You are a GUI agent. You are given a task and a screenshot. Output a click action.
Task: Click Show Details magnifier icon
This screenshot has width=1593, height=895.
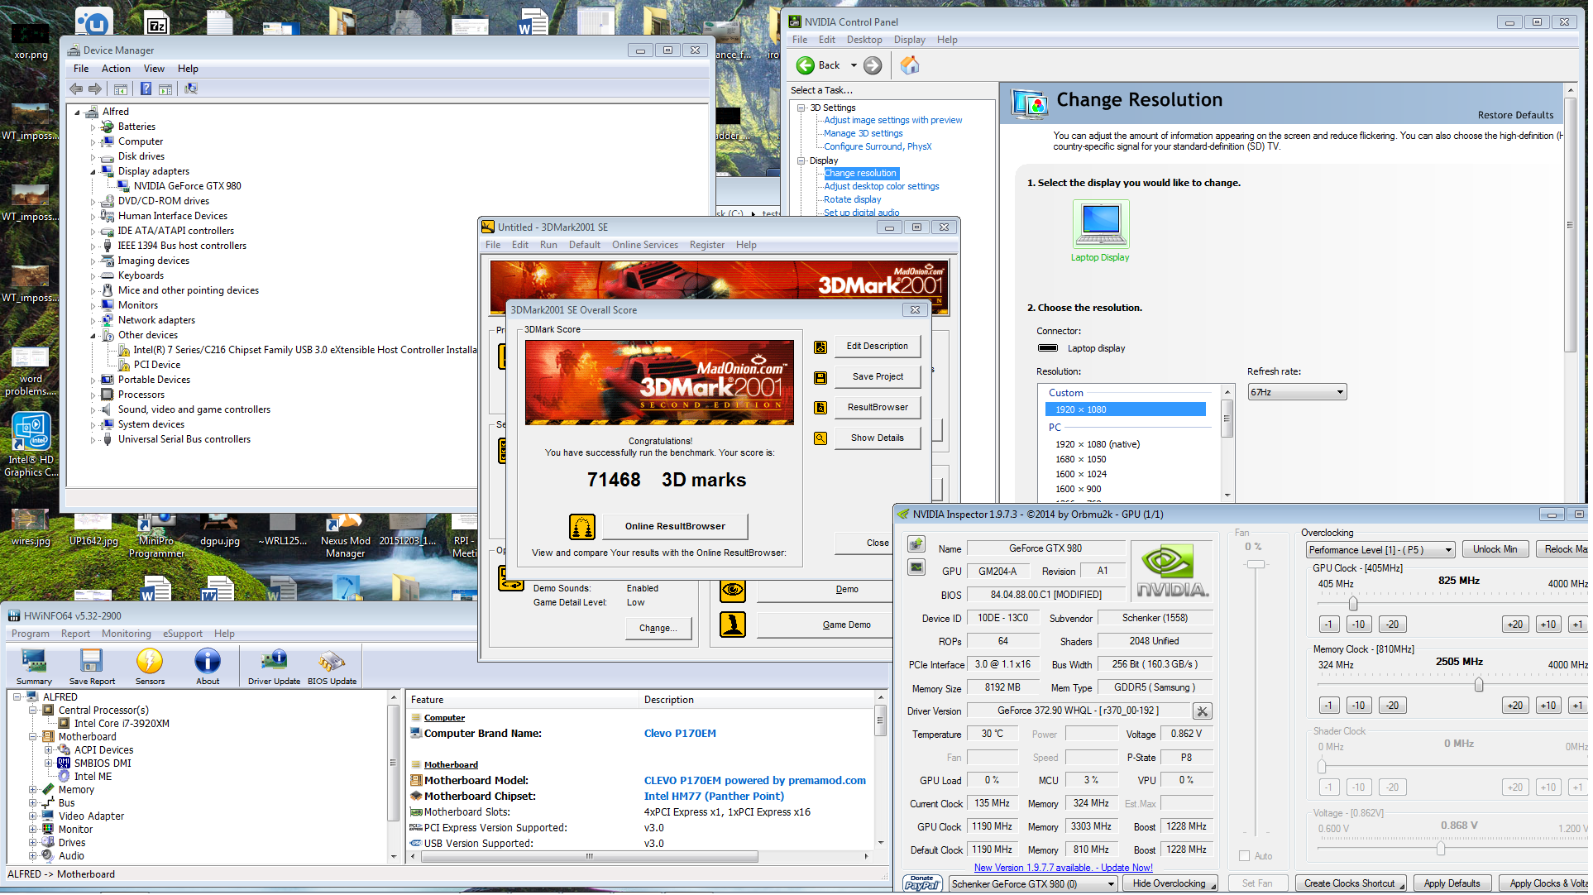click(x=820, y=438)
